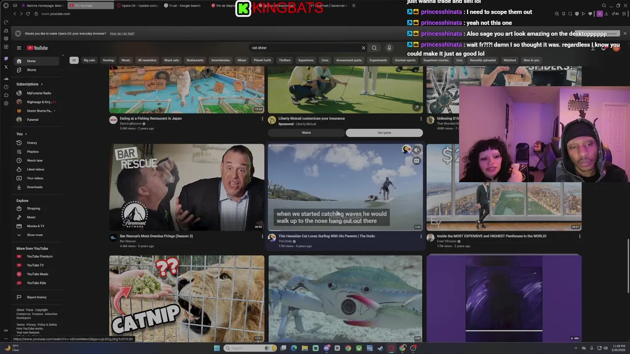Click the search magnifier button
The width and height of the screenshot is (630, 354).
374,48
